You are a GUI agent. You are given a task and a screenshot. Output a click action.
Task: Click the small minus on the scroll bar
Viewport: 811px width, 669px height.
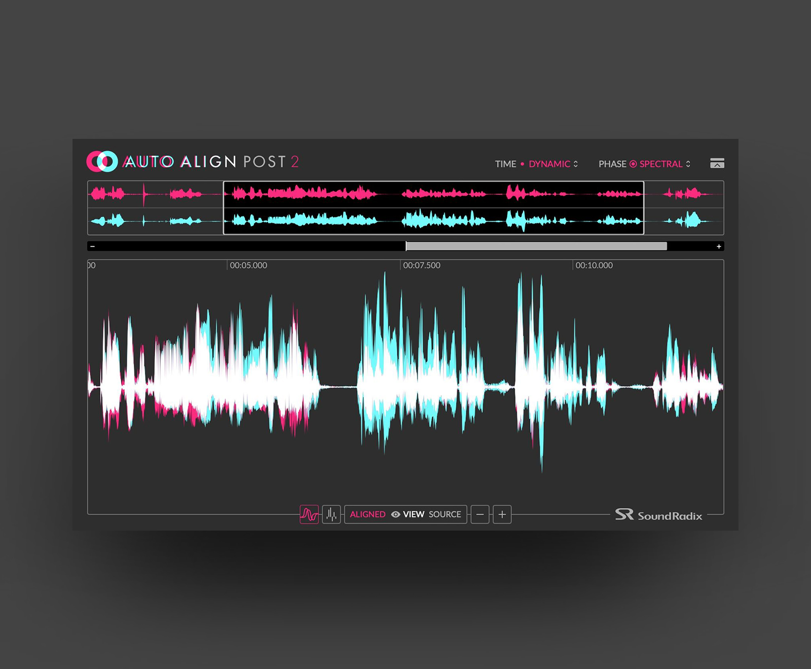(x=93, y=246)
